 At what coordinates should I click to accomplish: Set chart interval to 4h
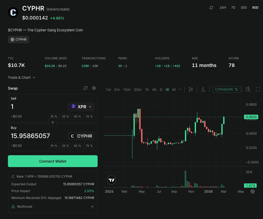[x=154, y=90]
